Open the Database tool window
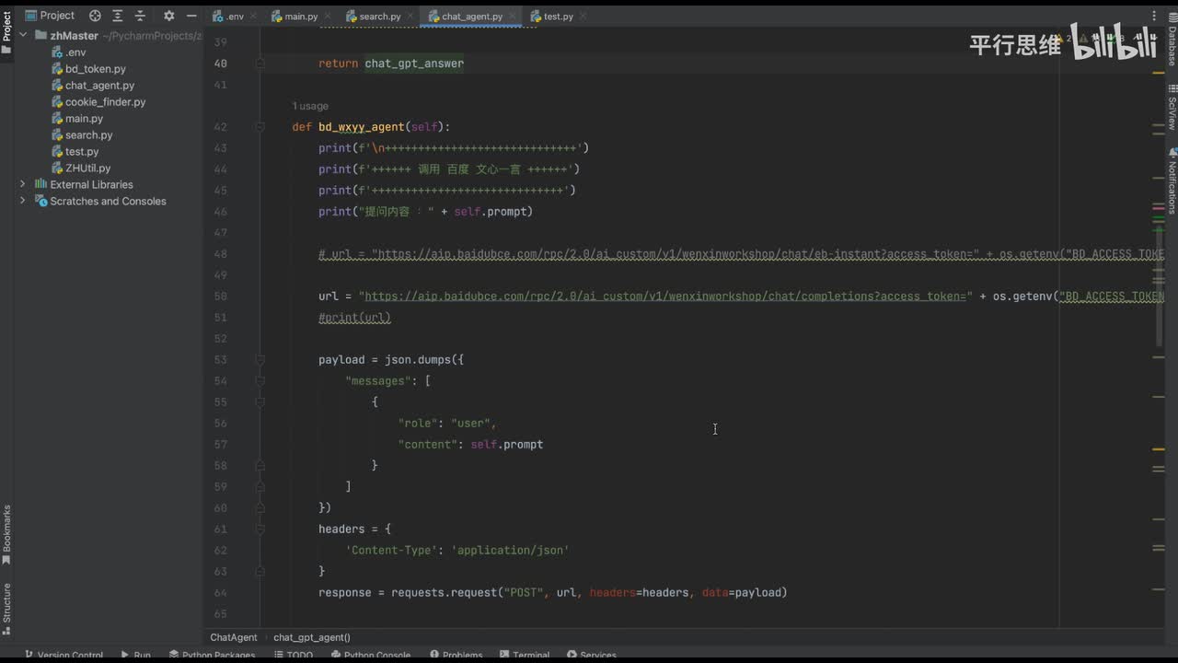Viewport: 1178px width, 663px height. (1172, 41)
